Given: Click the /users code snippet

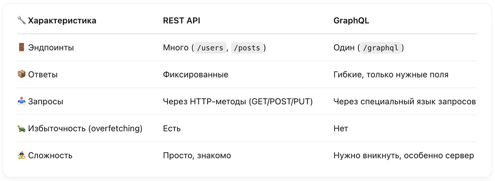Looking at the screenshot, I should tap(210, 48).
